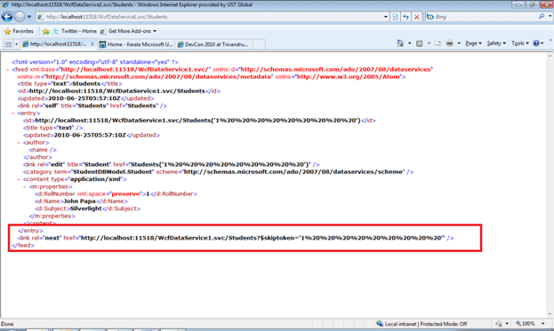Collapse the content XML node
Viewport: 554px width, 331px height.
tap(19, 179)
